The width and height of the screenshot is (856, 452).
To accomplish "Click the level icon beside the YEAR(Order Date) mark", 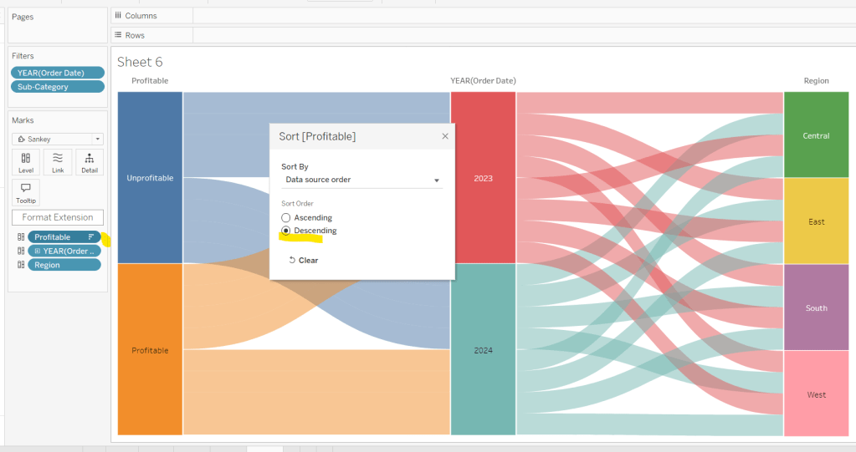I will pos(21,251).
